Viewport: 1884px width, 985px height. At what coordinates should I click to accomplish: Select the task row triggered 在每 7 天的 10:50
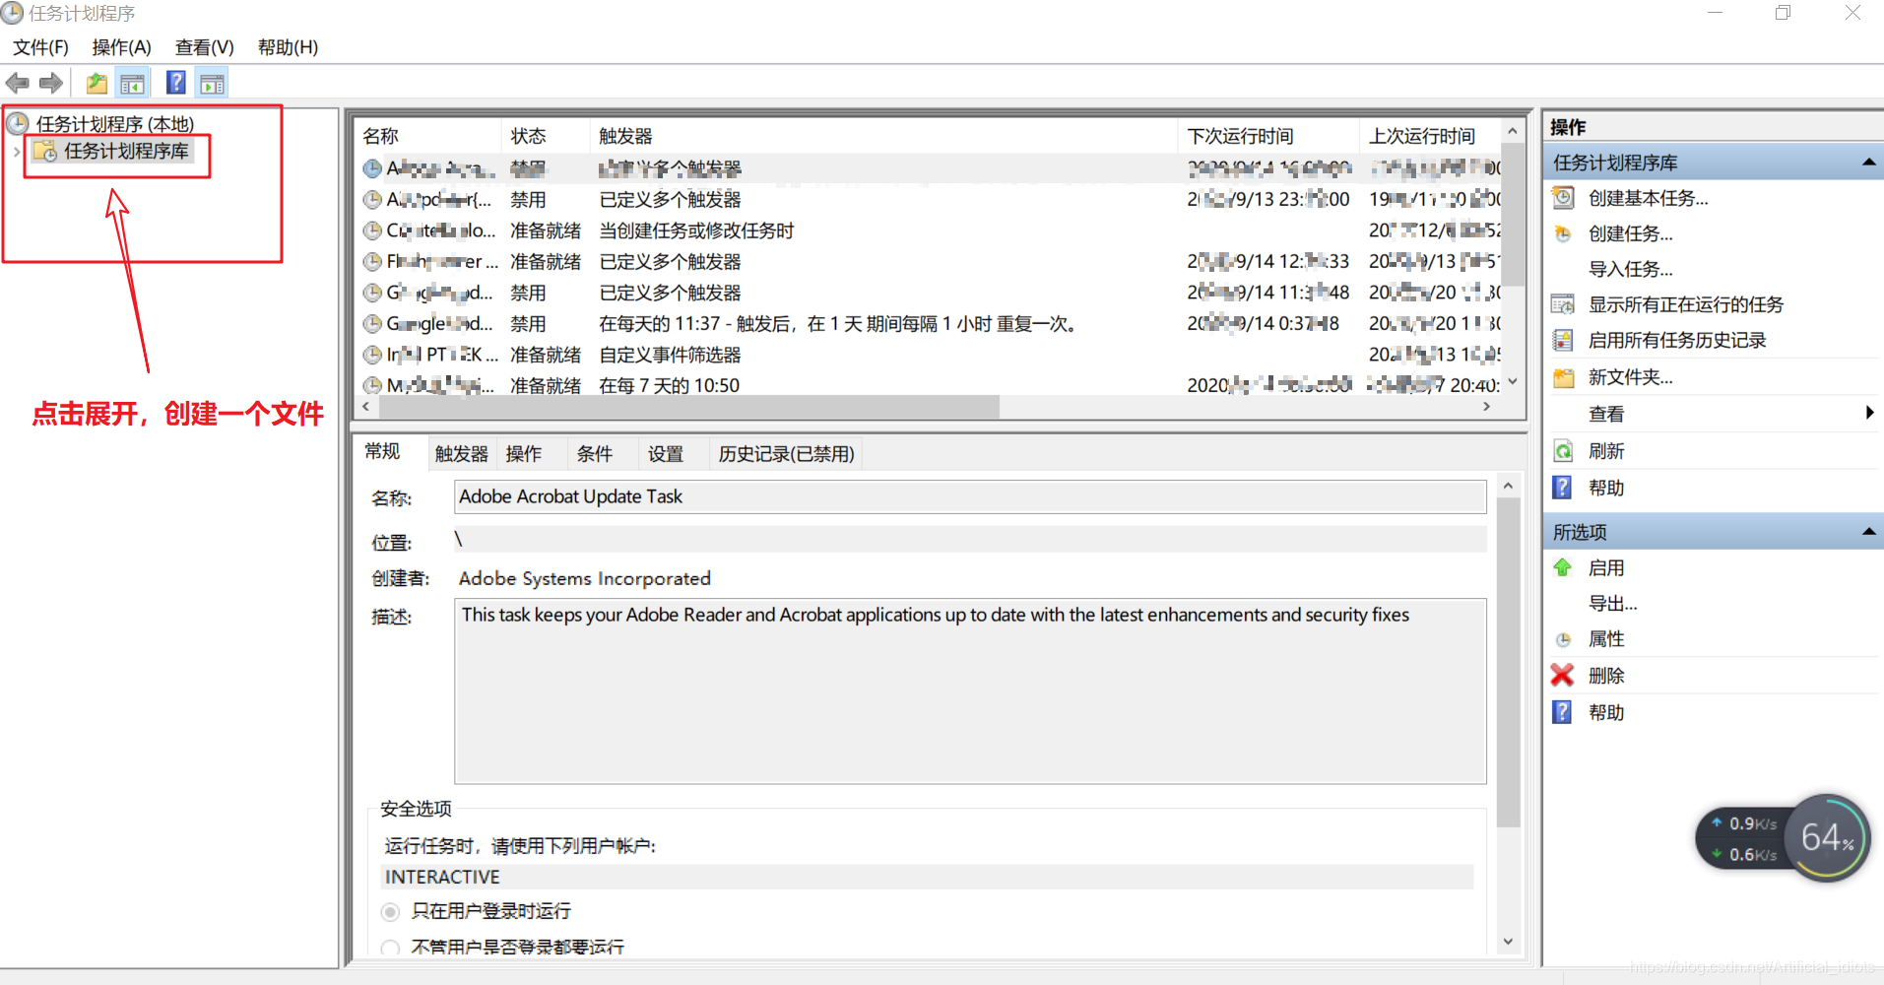(x=928, y=385)
